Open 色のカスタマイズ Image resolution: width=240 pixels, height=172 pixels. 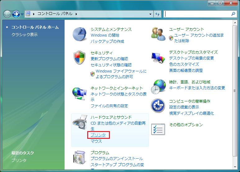[184, 64]
